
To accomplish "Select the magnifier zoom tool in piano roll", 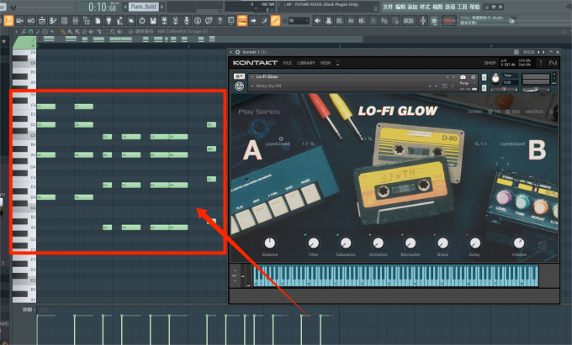I will coord(113,32).
